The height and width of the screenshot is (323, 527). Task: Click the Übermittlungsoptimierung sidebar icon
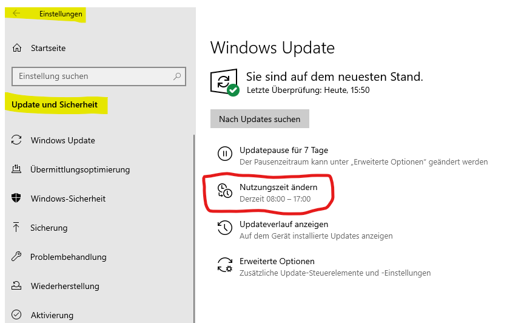pos(16,169)
